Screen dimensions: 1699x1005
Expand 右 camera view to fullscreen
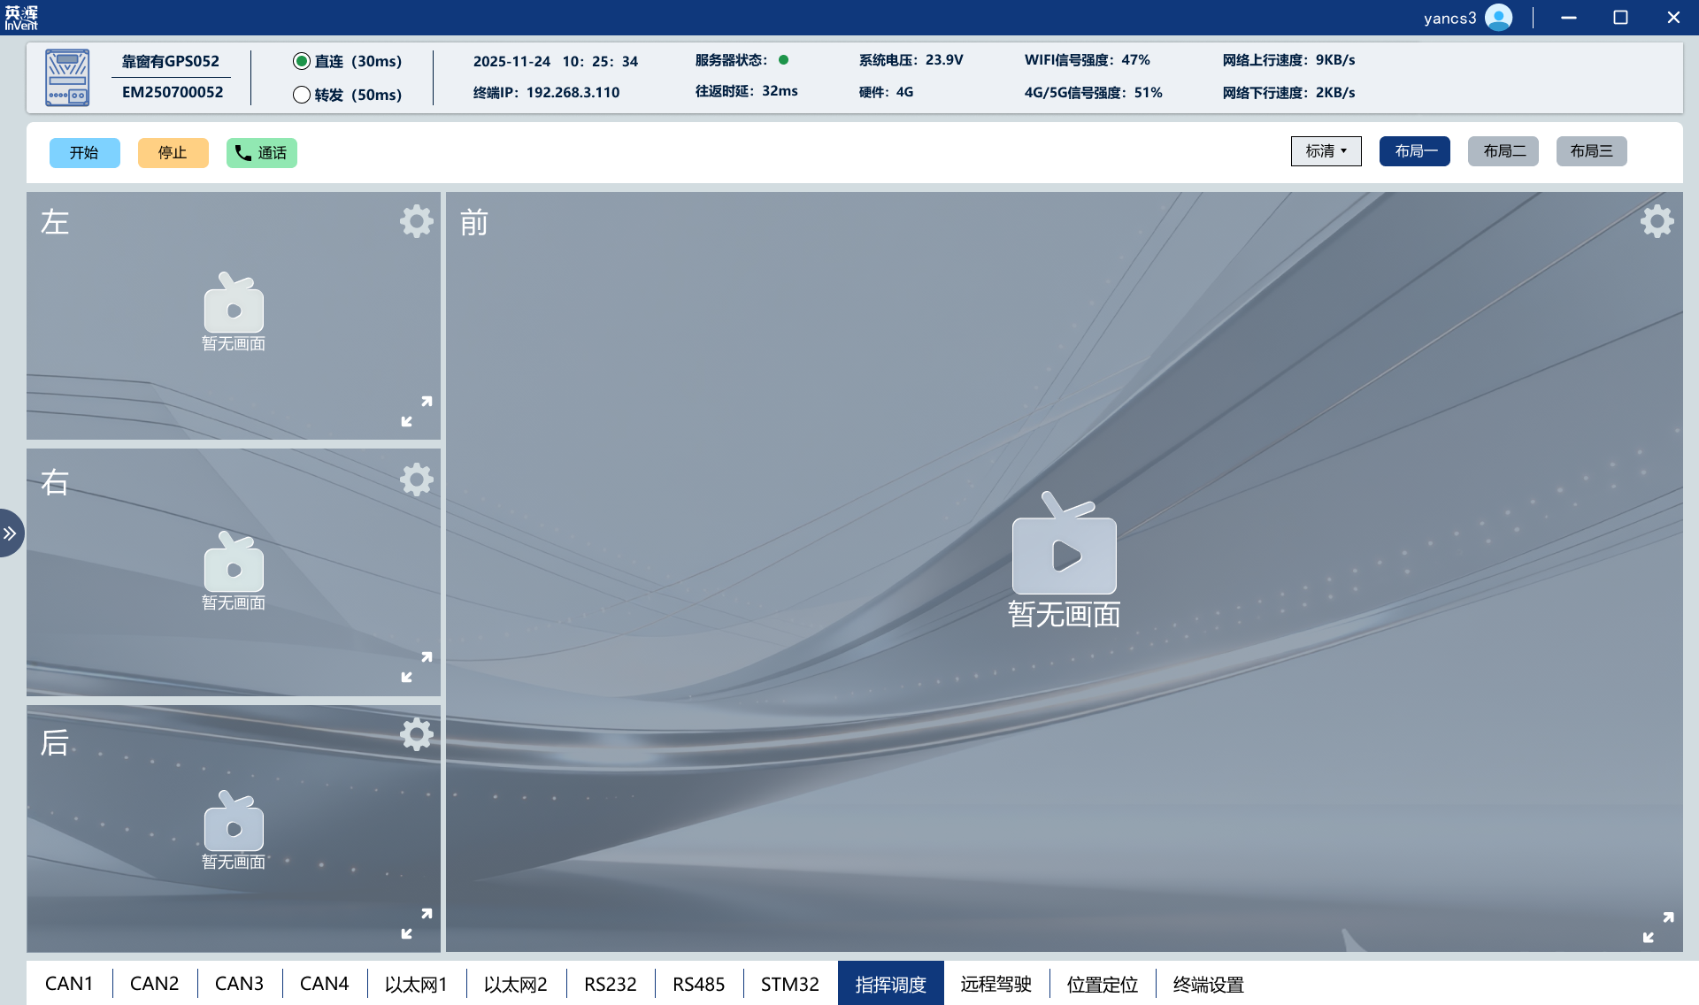pos(417,667)
